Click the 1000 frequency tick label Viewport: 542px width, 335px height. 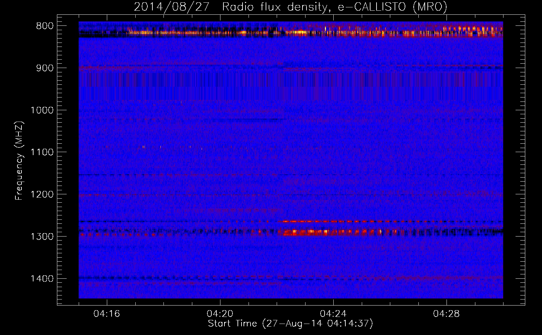coord(42,110)
